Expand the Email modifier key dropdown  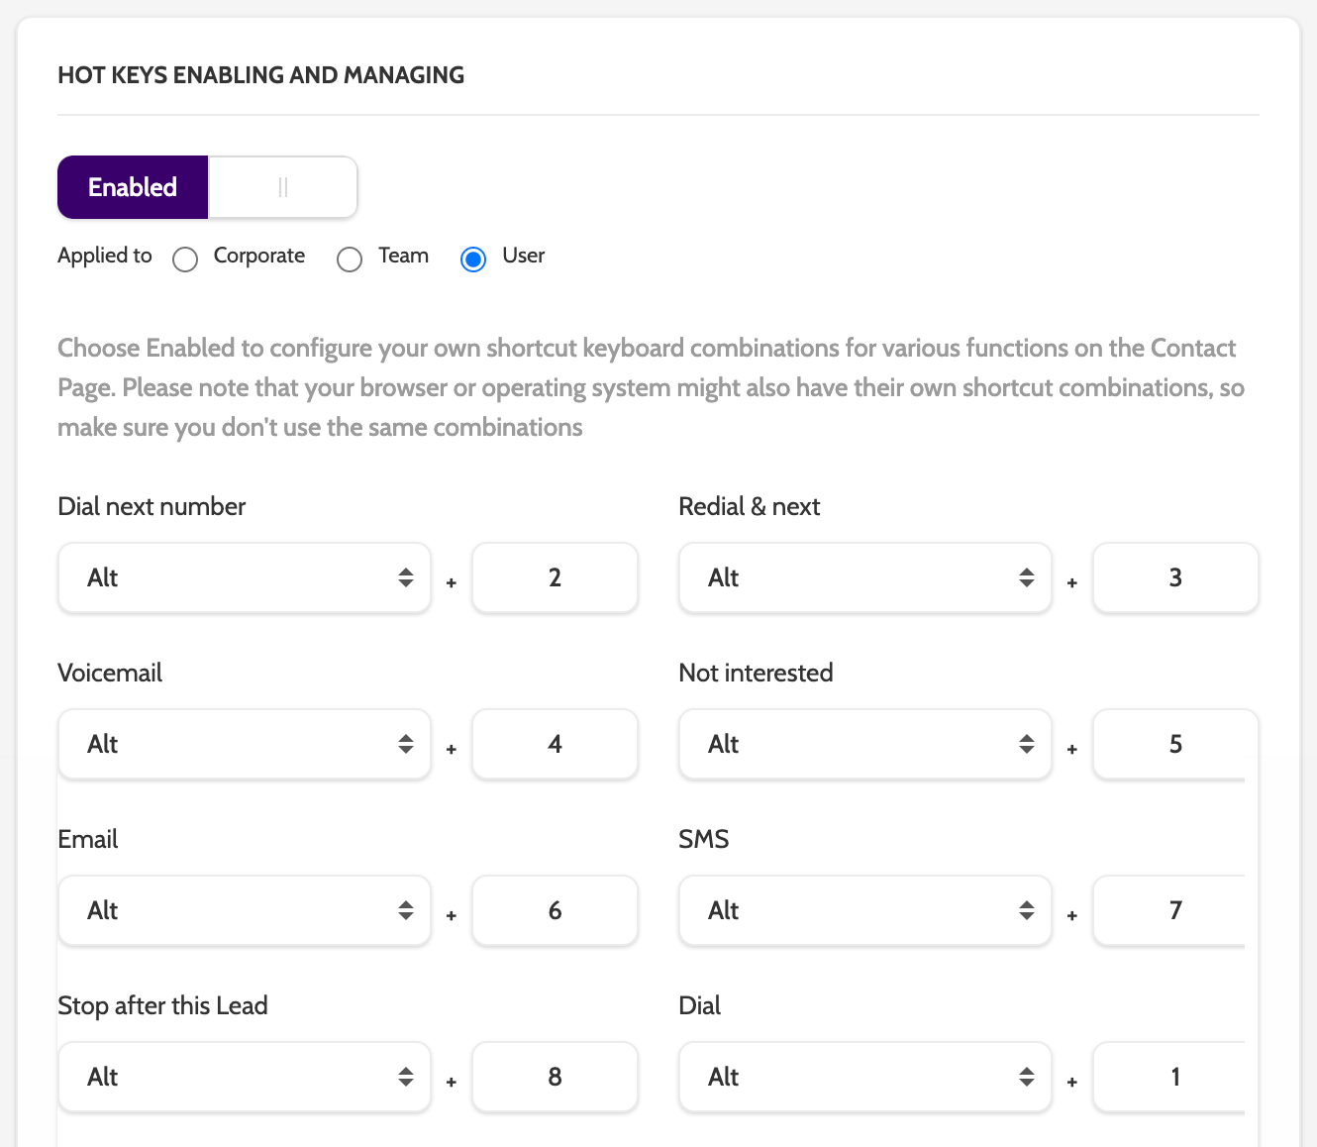pos(245,910)
